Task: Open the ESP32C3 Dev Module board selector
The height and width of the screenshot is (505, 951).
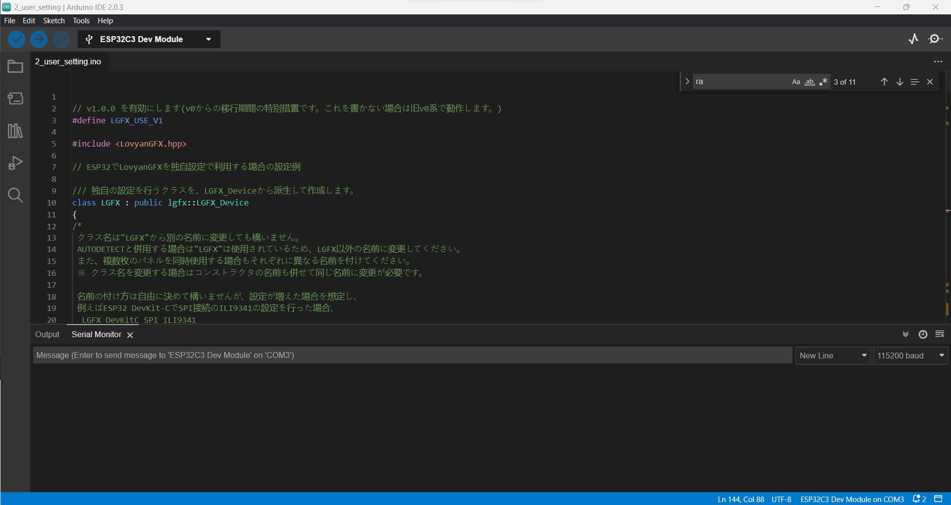Action: (x=149, y=39)
